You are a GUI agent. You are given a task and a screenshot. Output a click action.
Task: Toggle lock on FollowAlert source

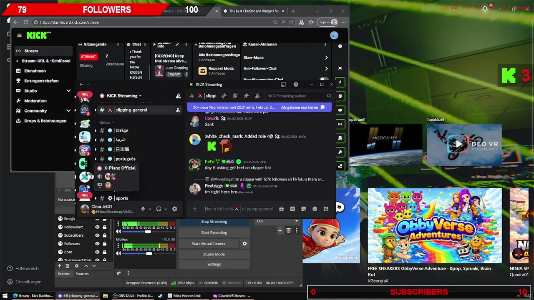pyautogui.click(x=104, y=227)
